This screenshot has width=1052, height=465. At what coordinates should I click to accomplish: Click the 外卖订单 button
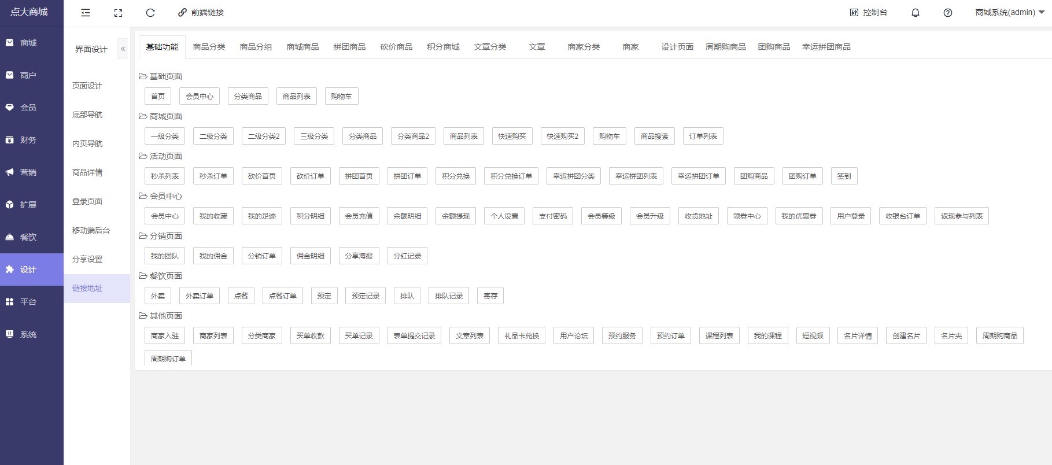tap(200, 296)
